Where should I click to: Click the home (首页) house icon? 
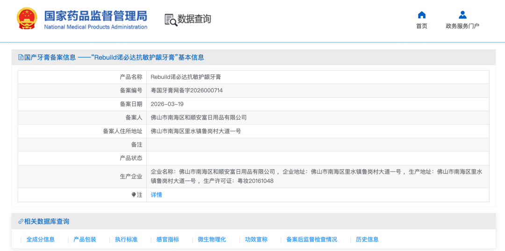tap(422, 15)
